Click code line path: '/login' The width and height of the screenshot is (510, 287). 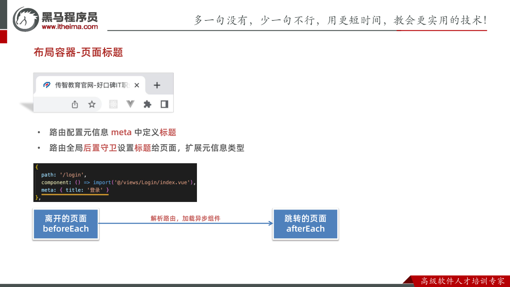click(x=64, y=175)
